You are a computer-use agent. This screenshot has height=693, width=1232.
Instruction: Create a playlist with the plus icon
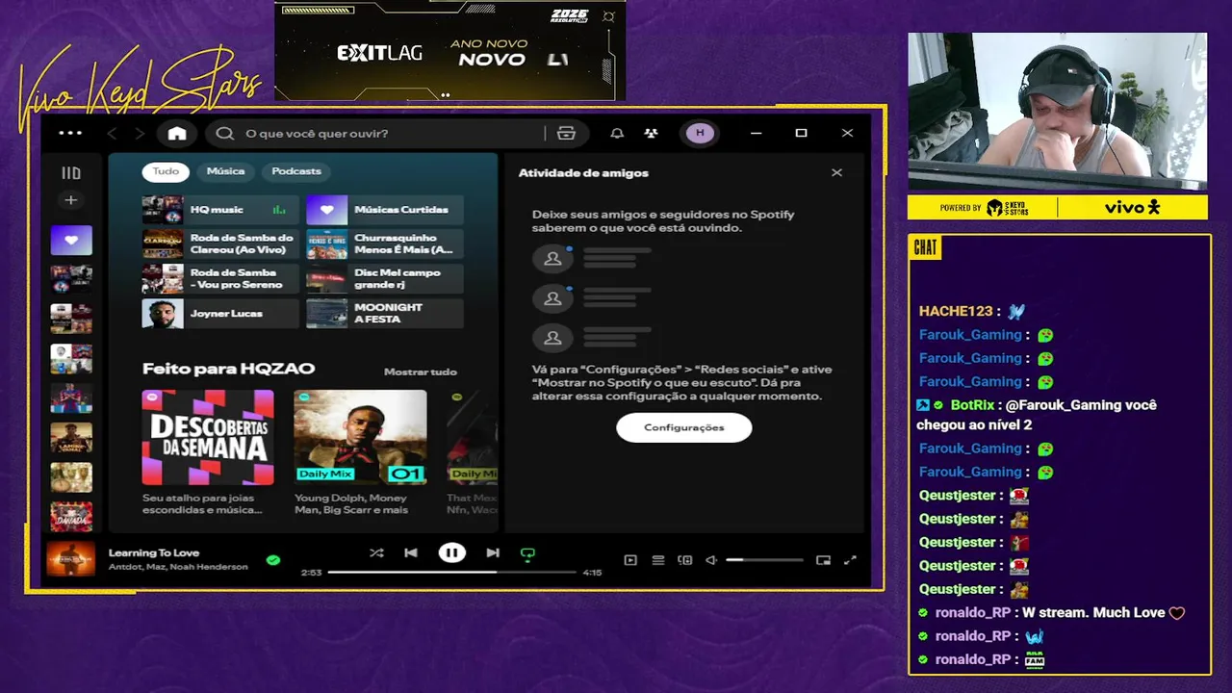[70, 200]
